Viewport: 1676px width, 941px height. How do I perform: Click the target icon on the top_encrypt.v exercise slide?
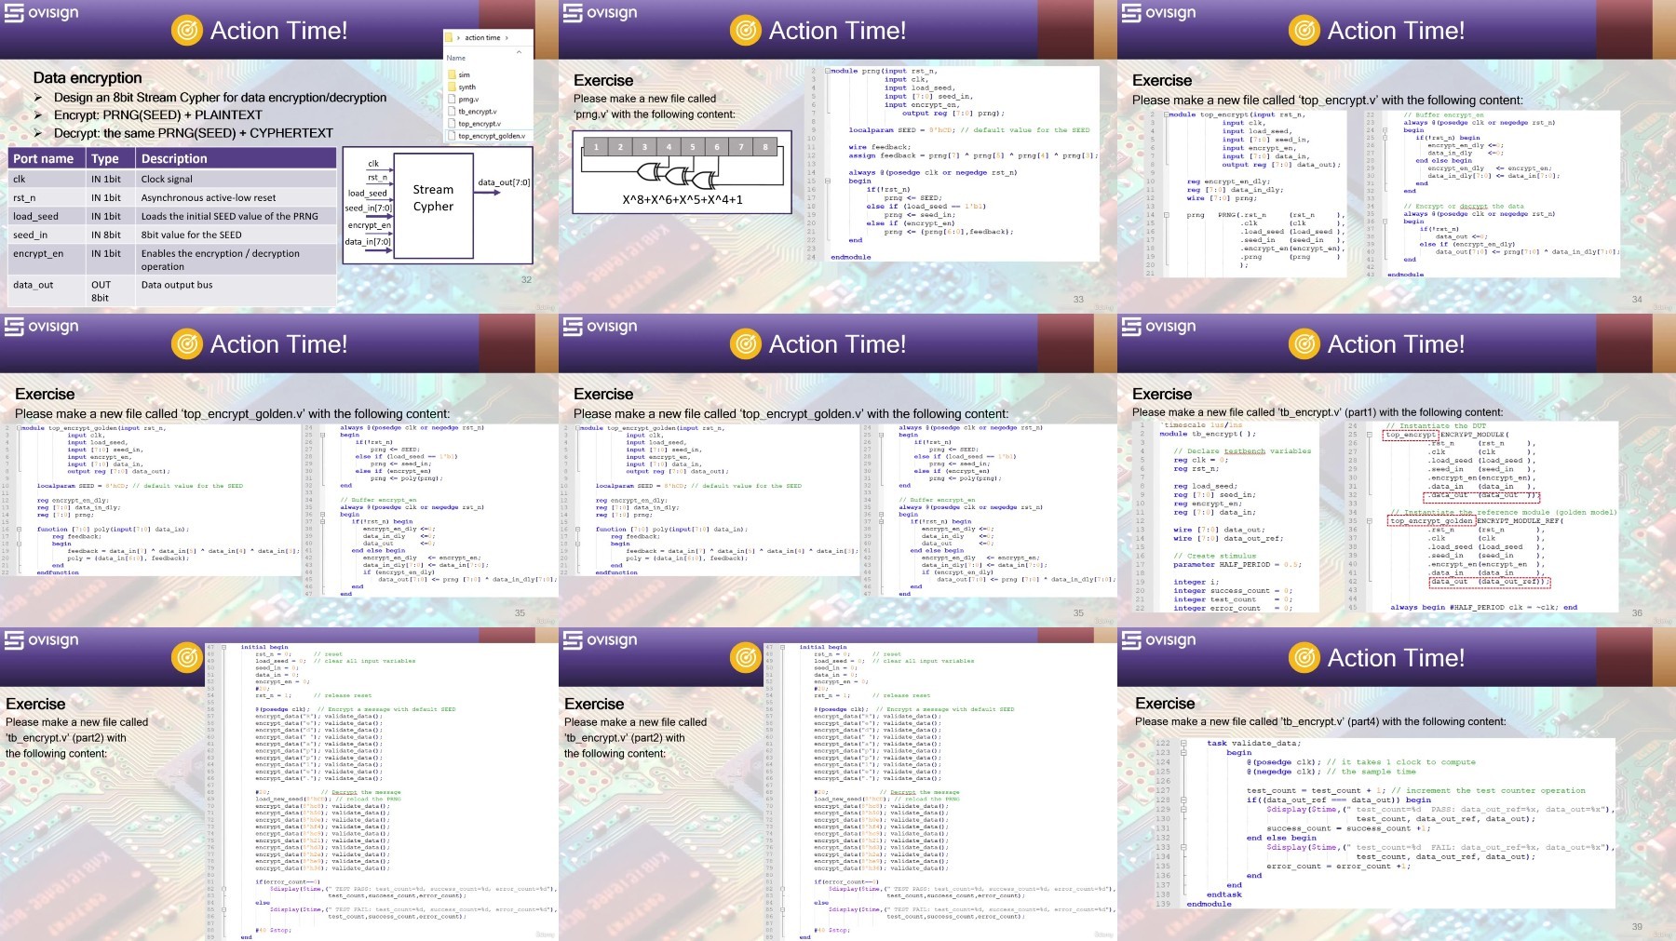point(1304,31)
